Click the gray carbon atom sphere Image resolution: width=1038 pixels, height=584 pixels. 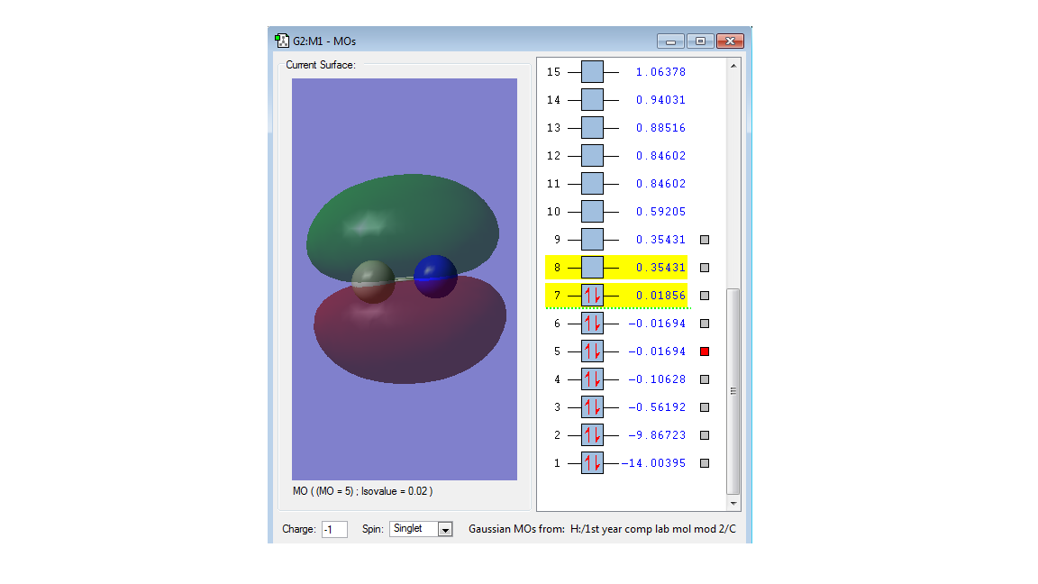pos(373,281)
